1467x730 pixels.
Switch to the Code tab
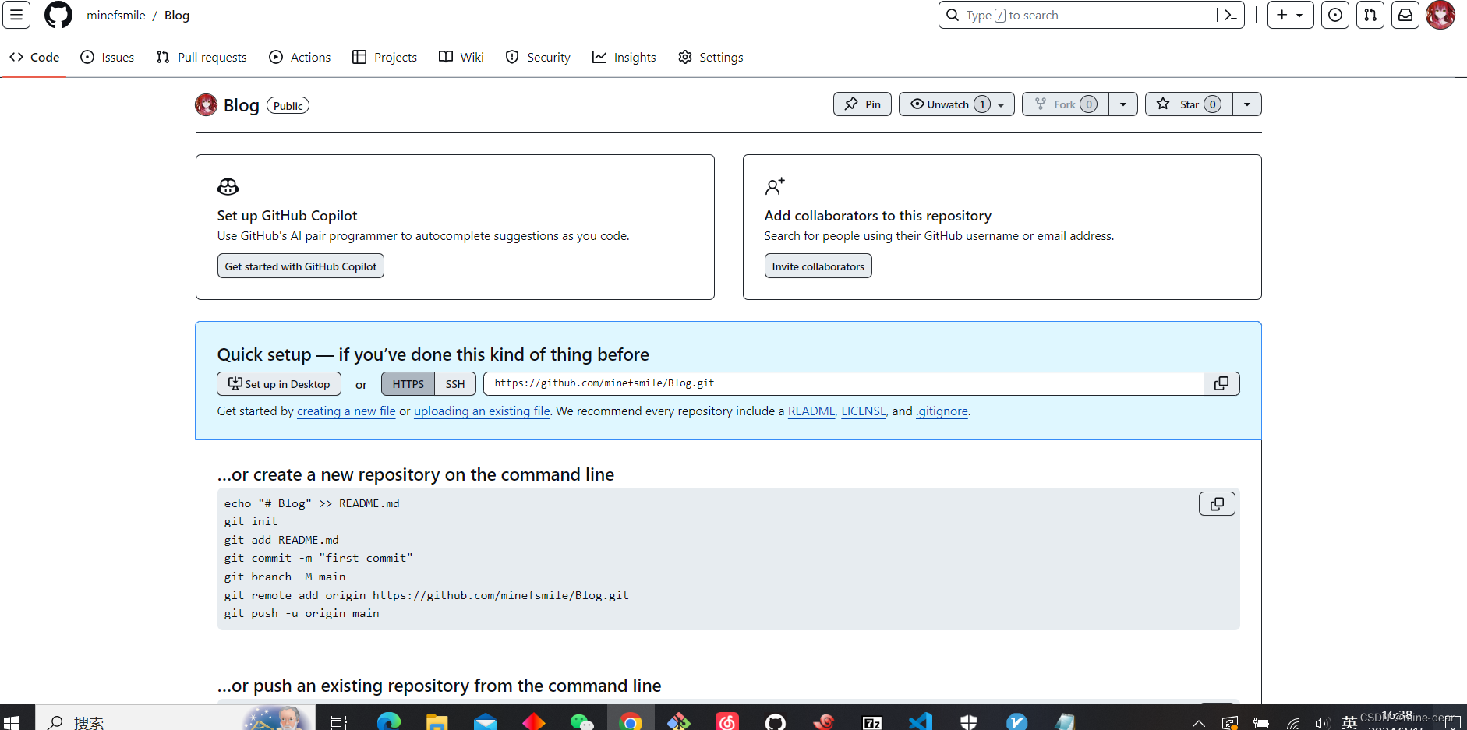click(34, 57)
